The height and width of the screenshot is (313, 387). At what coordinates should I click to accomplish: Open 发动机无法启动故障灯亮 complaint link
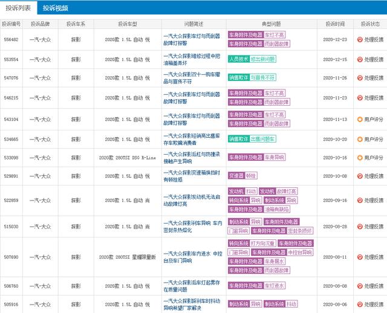pos(192,200)
